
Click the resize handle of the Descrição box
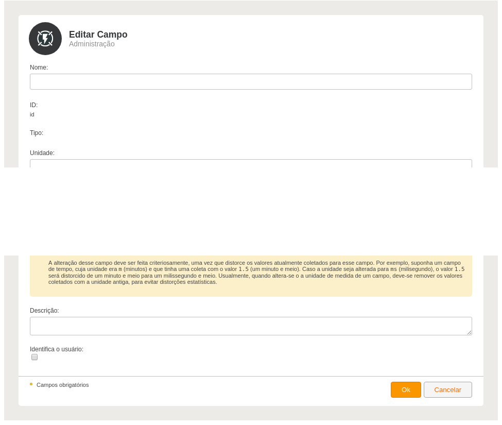pos(469,332)
